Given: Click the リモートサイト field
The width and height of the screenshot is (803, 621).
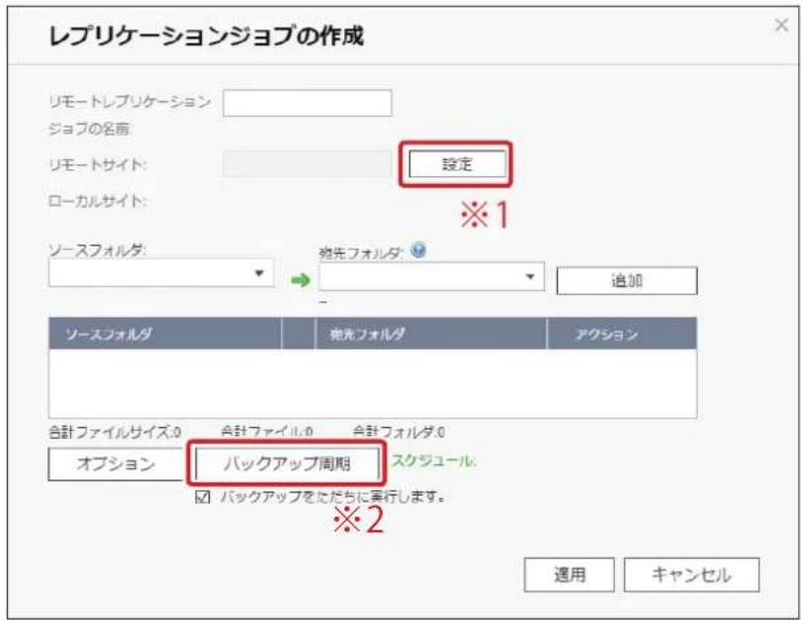Looking at the screenshot, I should click(x=308, y=164).
